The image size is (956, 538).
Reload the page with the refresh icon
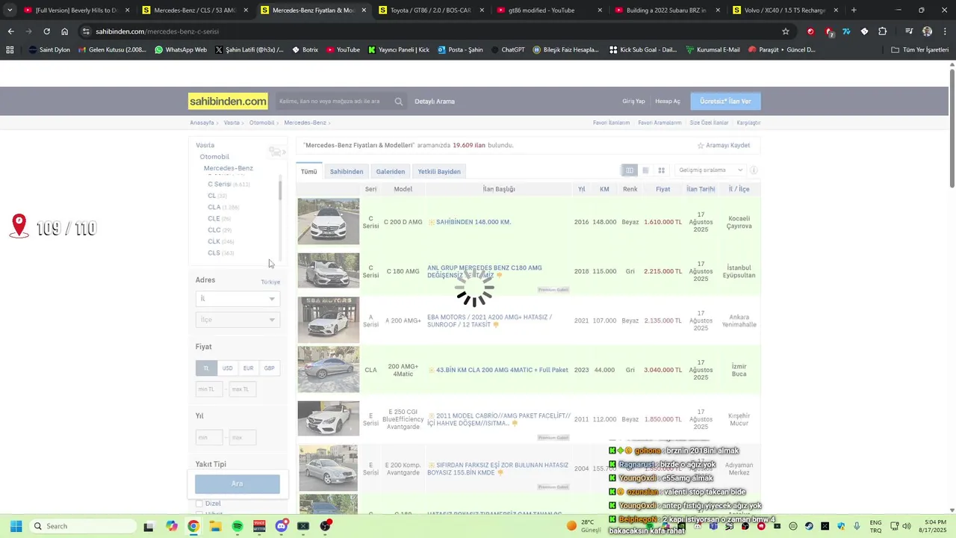46,31
